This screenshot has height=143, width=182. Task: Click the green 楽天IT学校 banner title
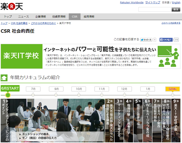click(x=21, y=56)
